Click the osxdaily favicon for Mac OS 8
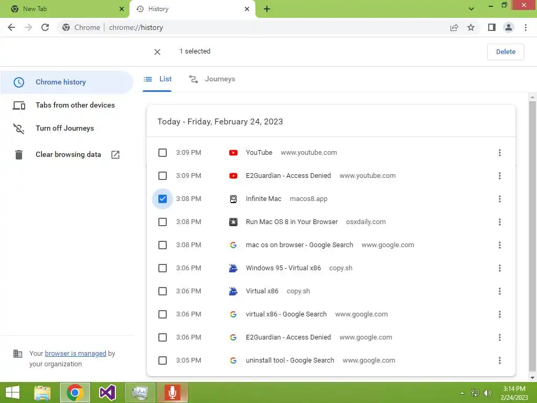Viewport: 537px width, 403px height. point(233,222)
